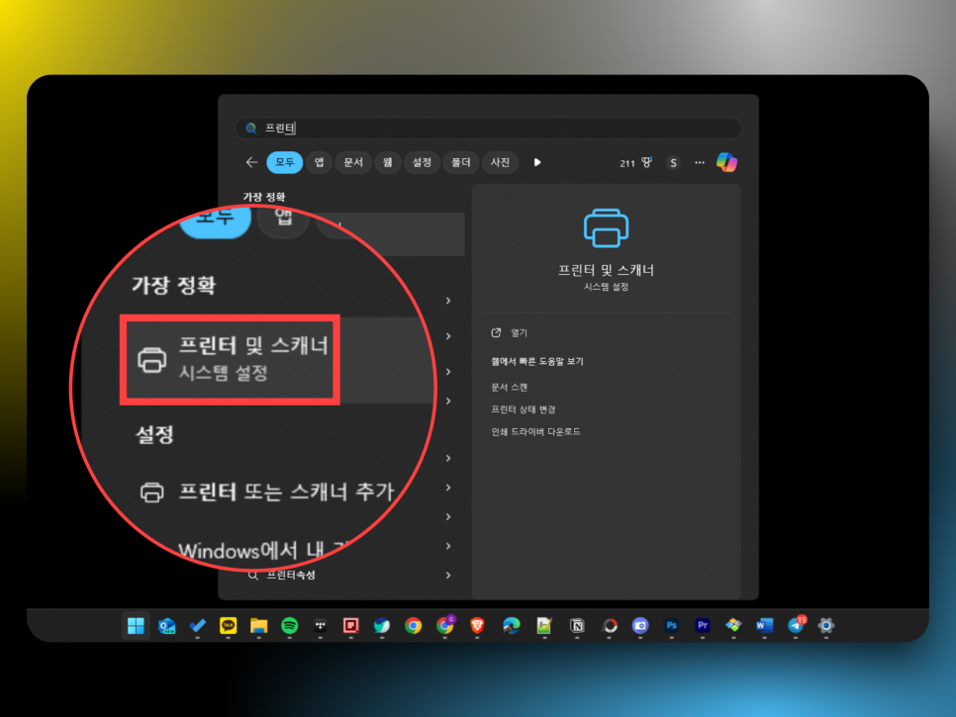Open Settings gear in the taskbar
This screenshot has height=717, width=956.
(x=826, y=626)
